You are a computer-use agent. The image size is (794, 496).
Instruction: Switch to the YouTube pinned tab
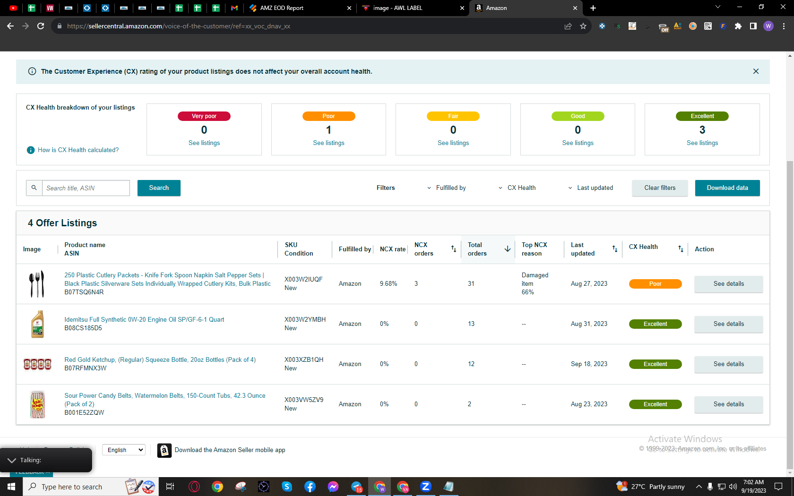point(13,8)
